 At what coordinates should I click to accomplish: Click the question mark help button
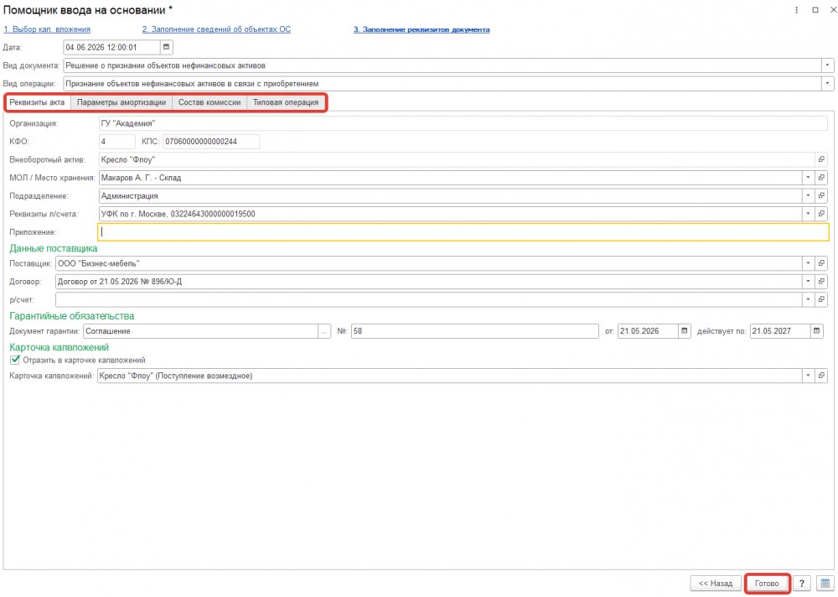point(802,583)
